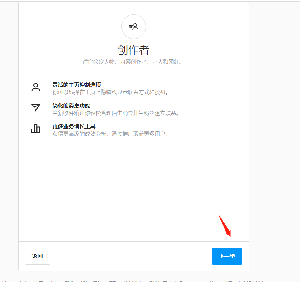Select the 灵活的主页控制选项 heading
The image size is (300, 282).
[x=77, y=85]
